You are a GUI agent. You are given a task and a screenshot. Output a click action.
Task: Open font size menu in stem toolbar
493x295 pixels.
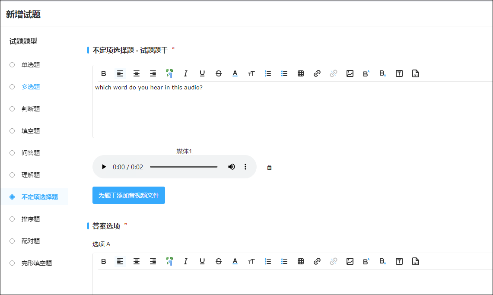tap(251, 73)
